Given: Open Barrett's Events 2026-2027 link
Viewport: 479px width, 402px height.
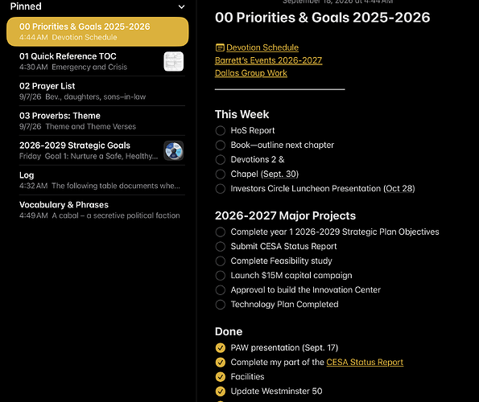Looking at the screenshot, I should click(268, 60).
